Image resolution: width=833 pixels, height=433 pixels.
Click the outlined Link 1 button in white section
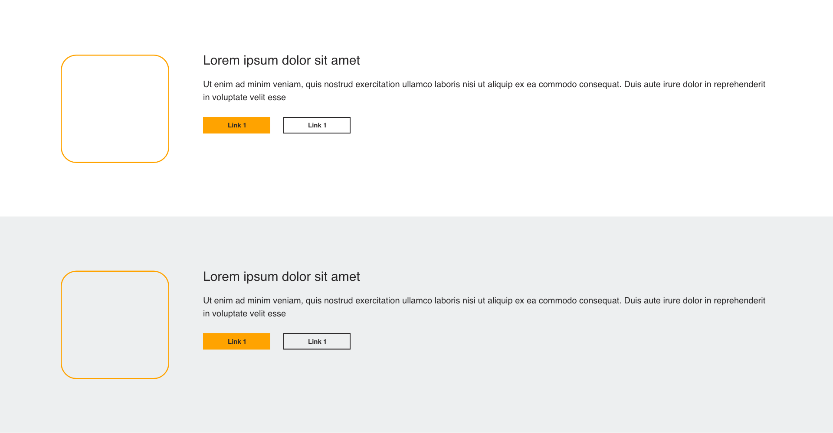(317, 125)
